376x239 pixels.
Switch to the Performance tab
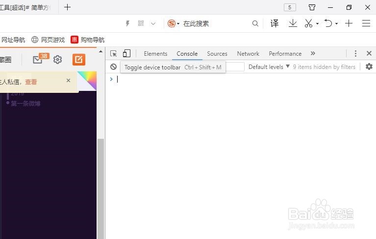[285, 54]
